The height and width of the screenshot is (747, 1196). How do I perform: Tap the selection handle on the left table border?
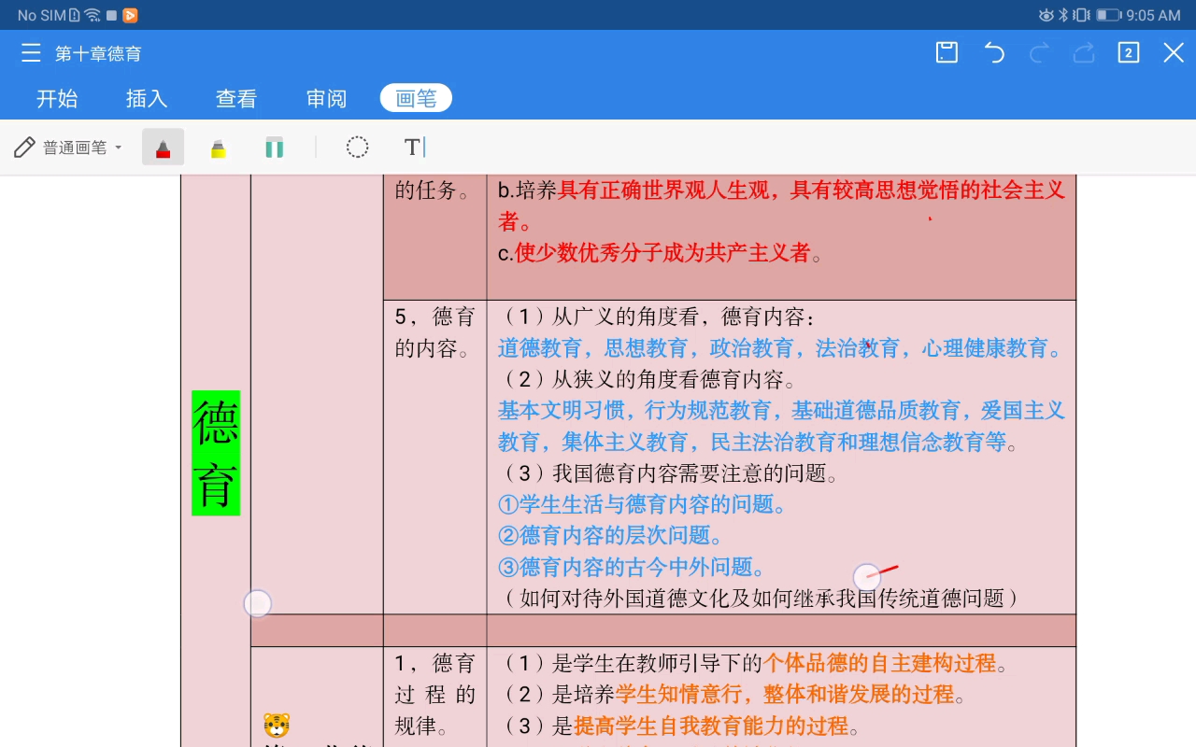pos(257,604)
